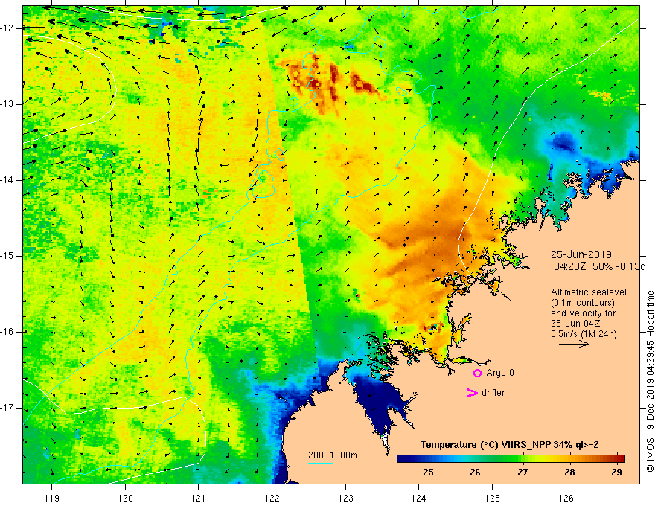
Task: Click the "25-Jun 04Z" legend line
Action: 578,324
